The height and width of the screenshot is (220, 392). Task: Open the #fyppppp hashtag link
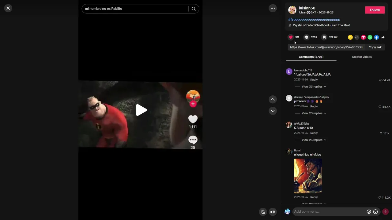click(314, 19)
